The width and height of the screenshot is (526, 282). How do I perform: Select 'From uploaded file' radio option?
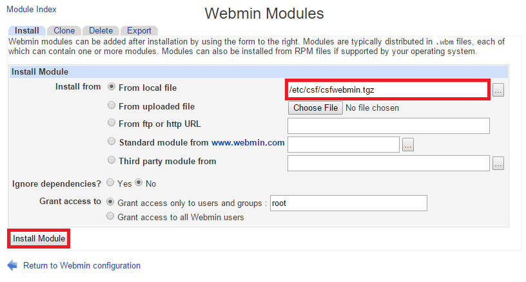coord(112,105)
